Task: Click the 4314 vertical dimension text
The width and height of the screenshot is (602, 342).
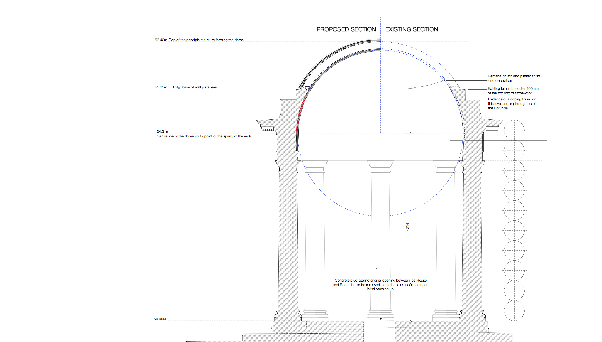Action: [x=407, y=227]
